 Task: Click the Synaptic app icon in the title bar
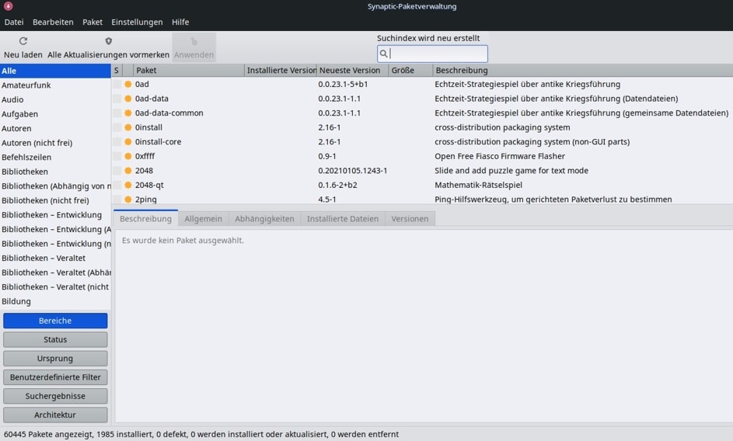click(x=9, y=6)
